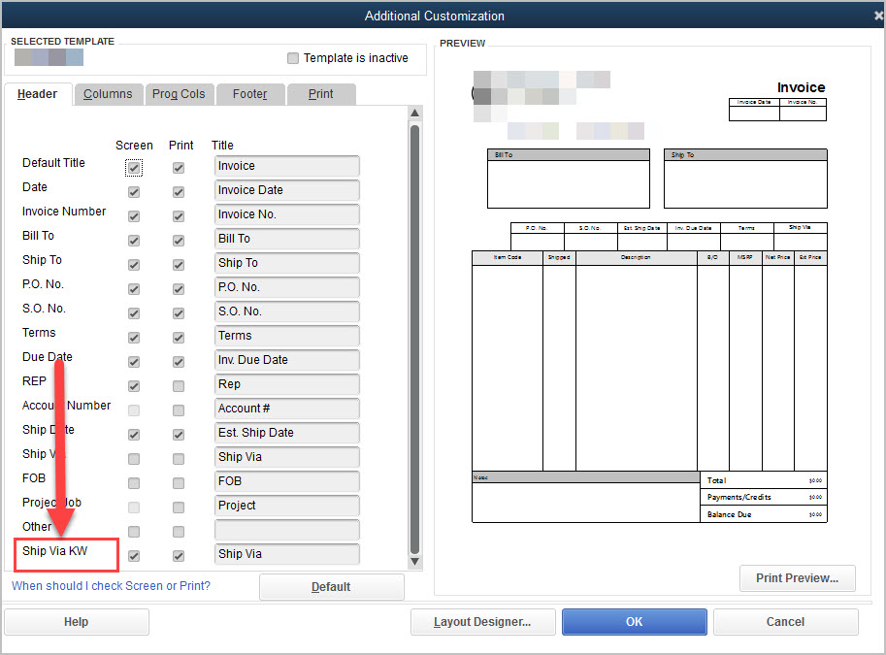The width and height of the screenshot is (886, 655).
Task: Click the scrollbar up arrow
Action: click(414, 112)
